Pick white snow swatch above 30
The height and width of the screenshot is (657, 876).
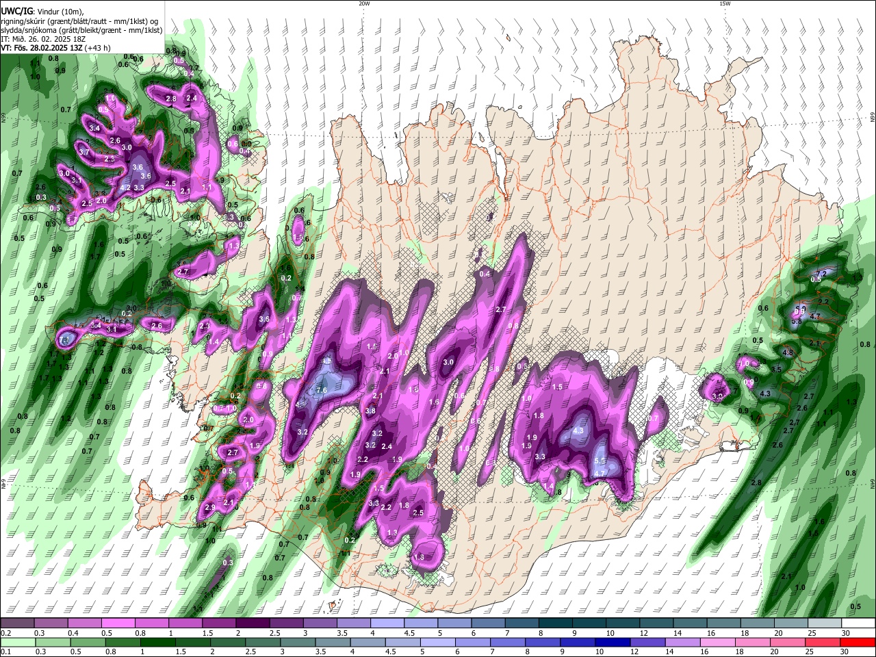coord(858,623)
